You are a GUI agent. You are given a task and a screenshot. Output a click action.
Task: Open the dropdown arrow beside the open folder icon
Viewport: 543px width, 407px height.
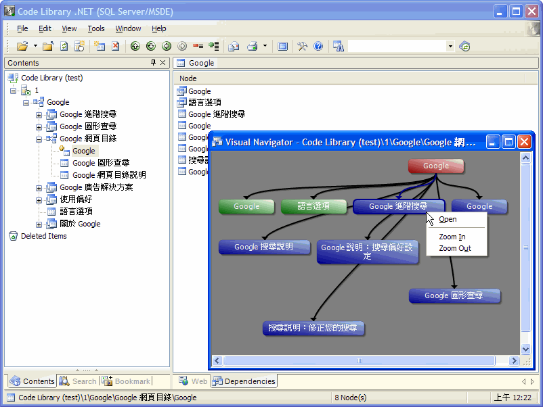[35, 46]
